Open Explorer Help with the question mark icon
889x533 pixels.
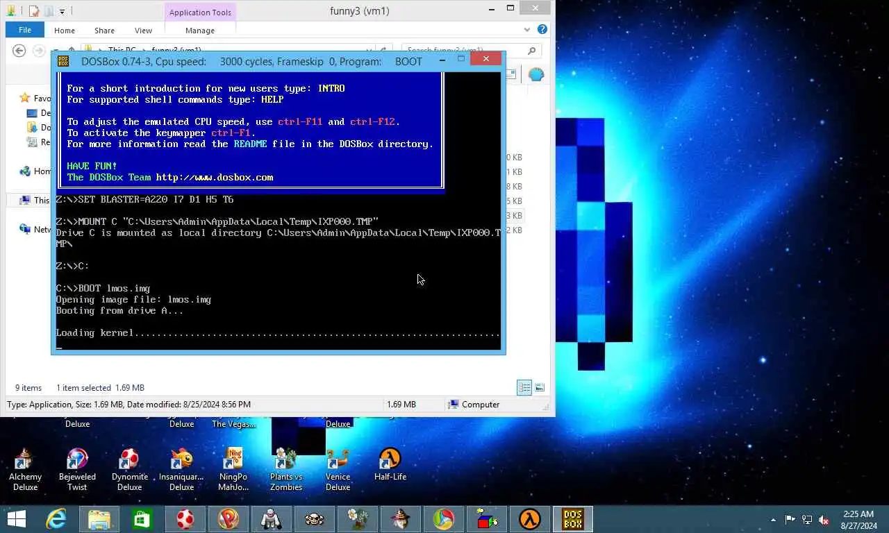click(542, 30)
